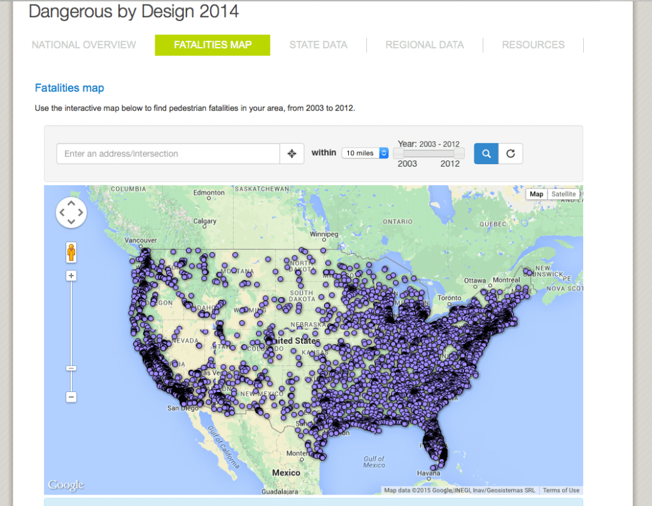Image resolution: width=652 pixels, height=506 pixels.
Task: Click the locate-me crosshair icon
Action: [292, 153]
